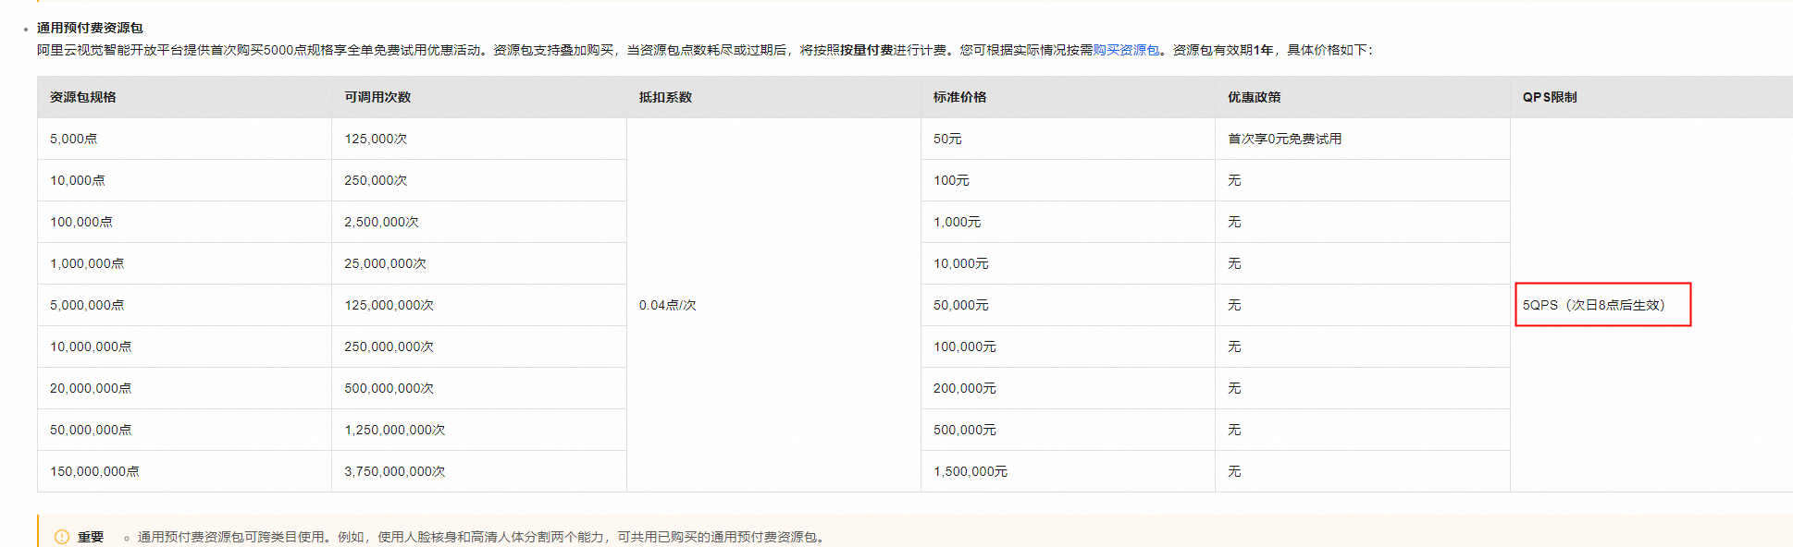This screenshot has width=1793, height=547.
Task: Click the 50,000元 price cell
Action: pyautogui.click(x=1068, y=305)
